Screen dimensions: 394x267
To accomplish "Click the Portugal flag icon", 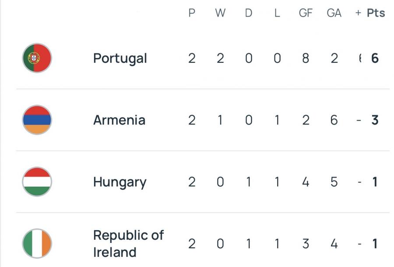I will click(37, 58).
